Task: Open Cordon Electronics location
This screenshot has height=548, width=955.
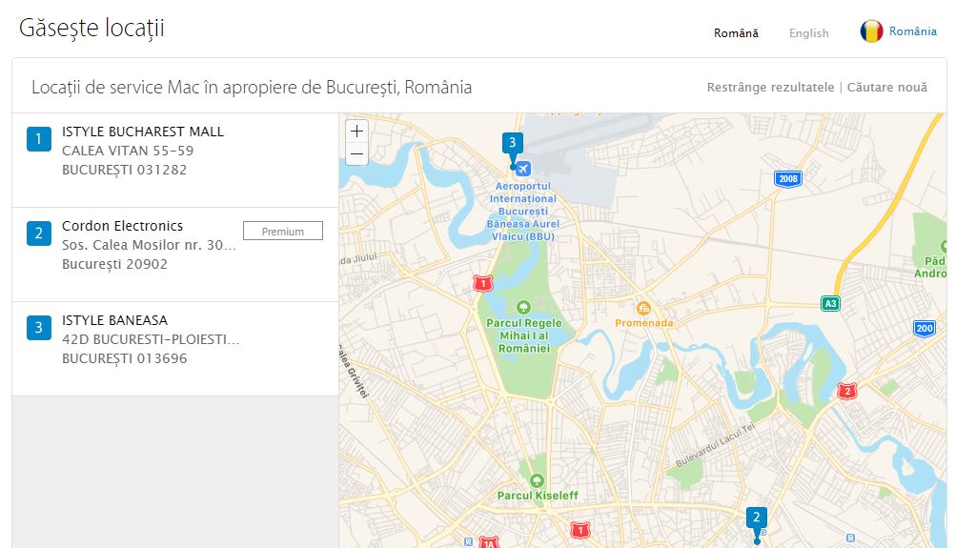Action: (x=122, y=226)
